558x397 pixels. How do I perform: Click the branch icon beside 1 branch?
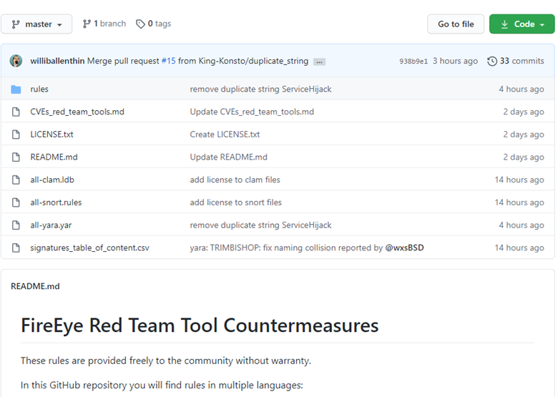click(87, 24)
